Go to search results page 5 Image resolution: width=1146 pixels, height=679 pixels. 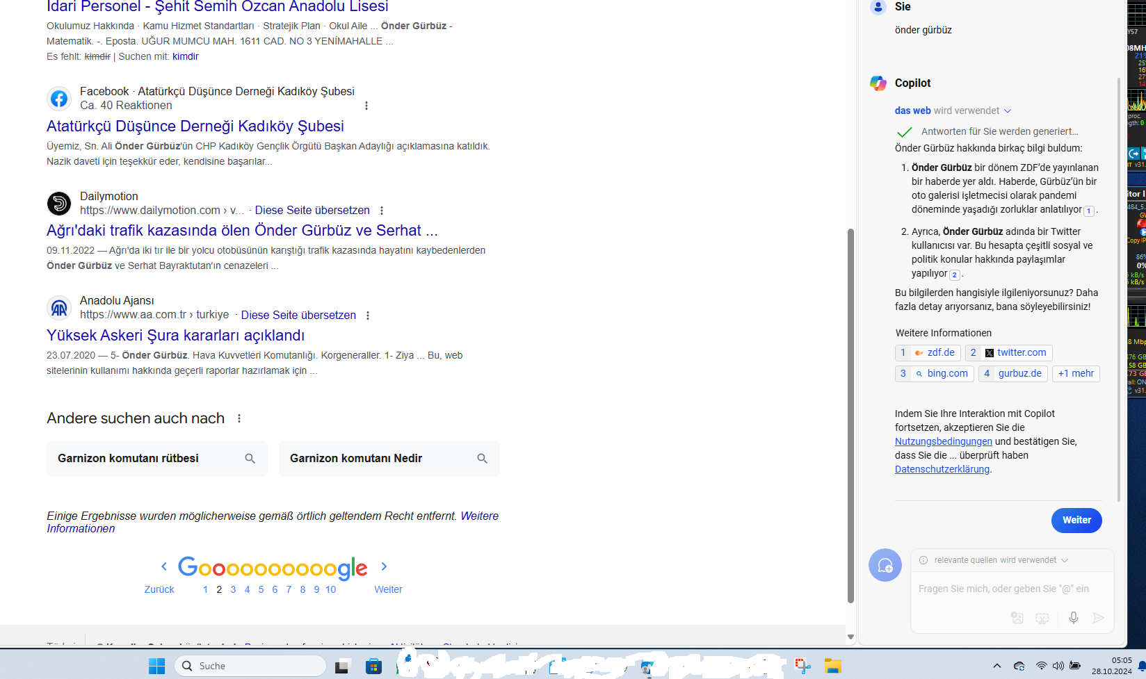point(261,589)
